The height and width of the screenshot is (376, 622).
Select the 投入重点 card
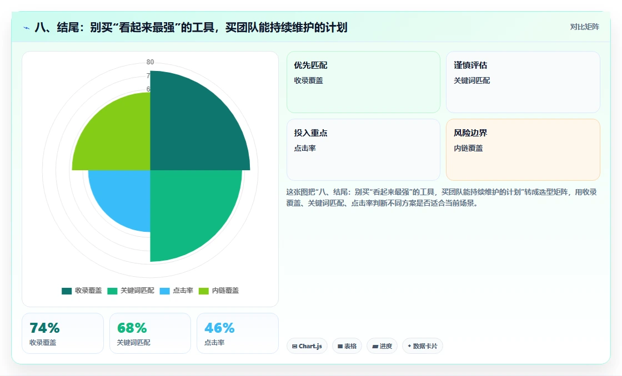point(363,150)
